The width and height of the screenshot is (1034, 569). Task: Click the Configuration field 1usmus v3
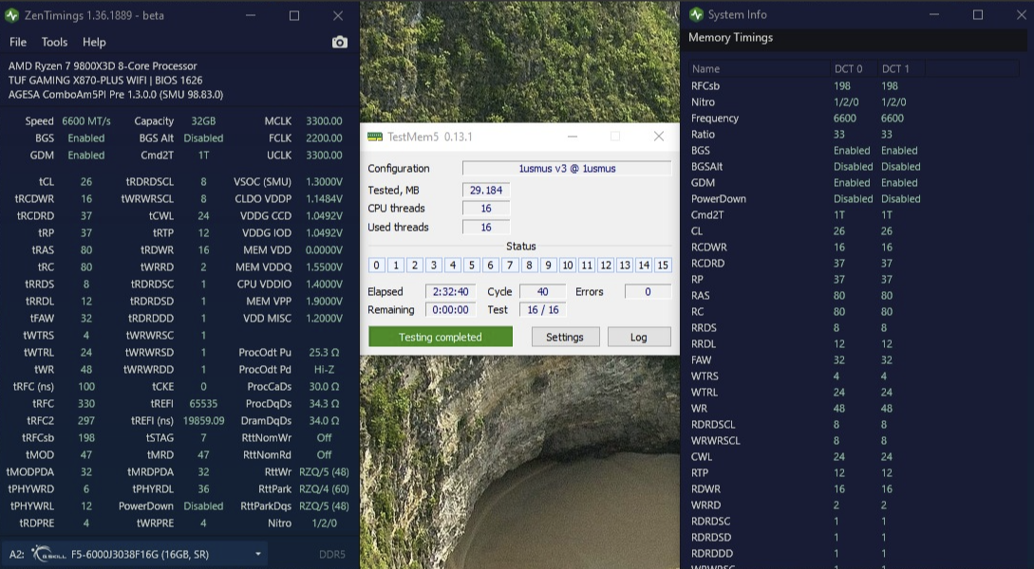(567, 169)
